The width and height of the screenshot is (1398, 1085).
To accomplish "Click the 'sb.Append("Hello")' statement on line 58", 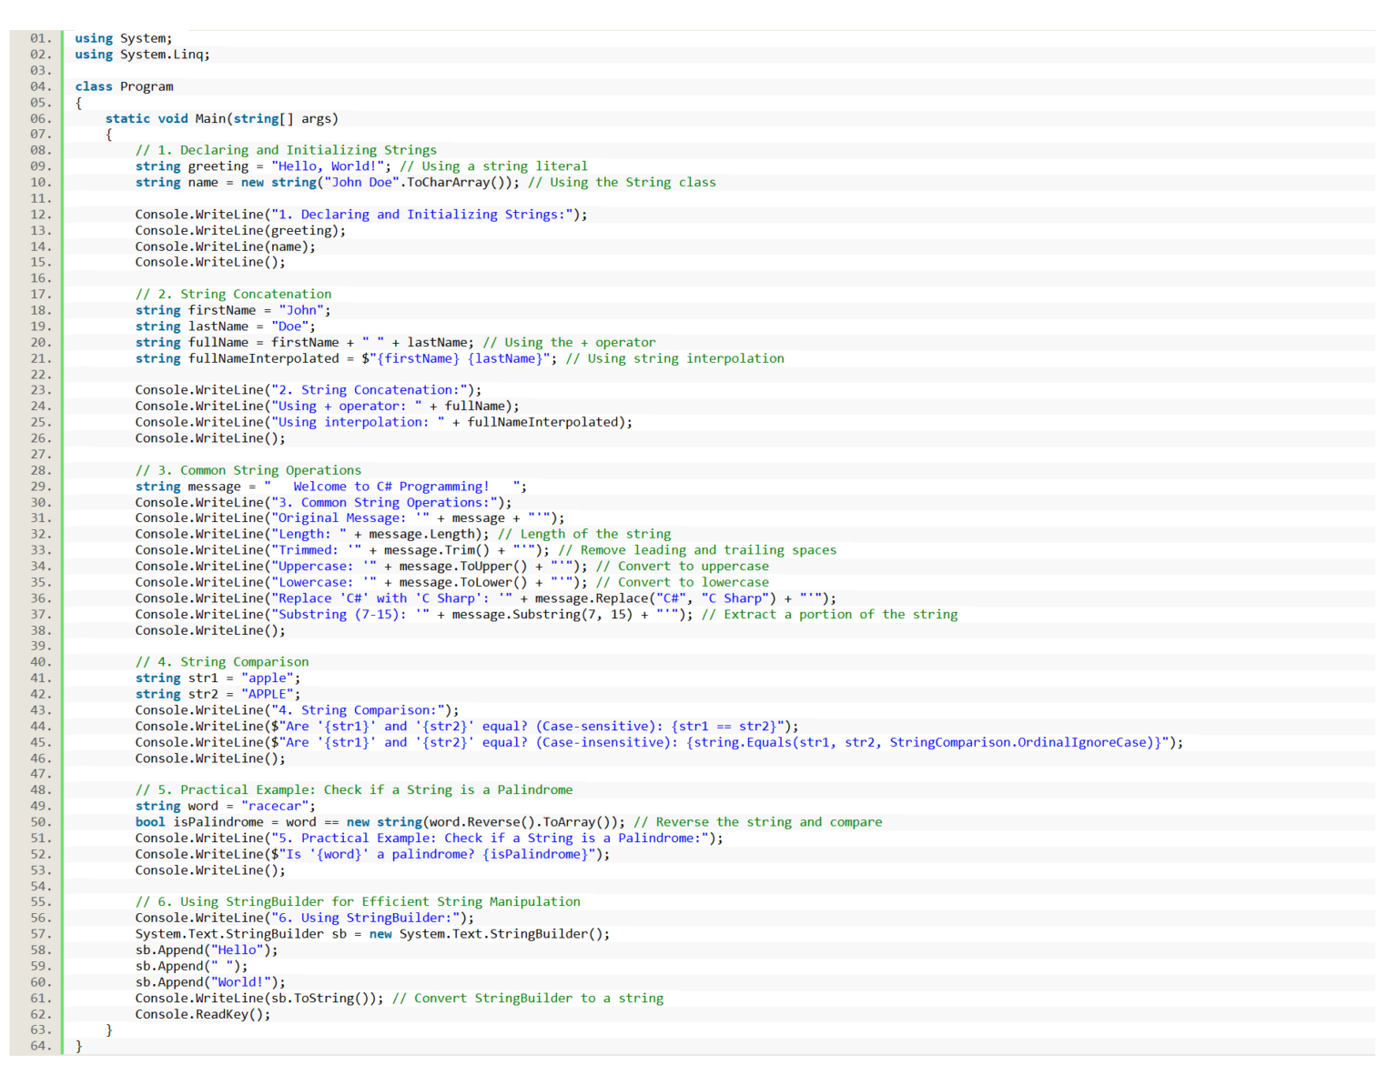I will [205, 949].
